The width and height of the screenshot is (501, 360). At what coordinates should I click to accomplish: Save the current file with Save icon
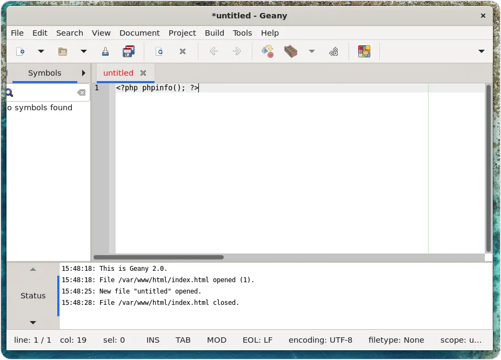pos(105,51)
